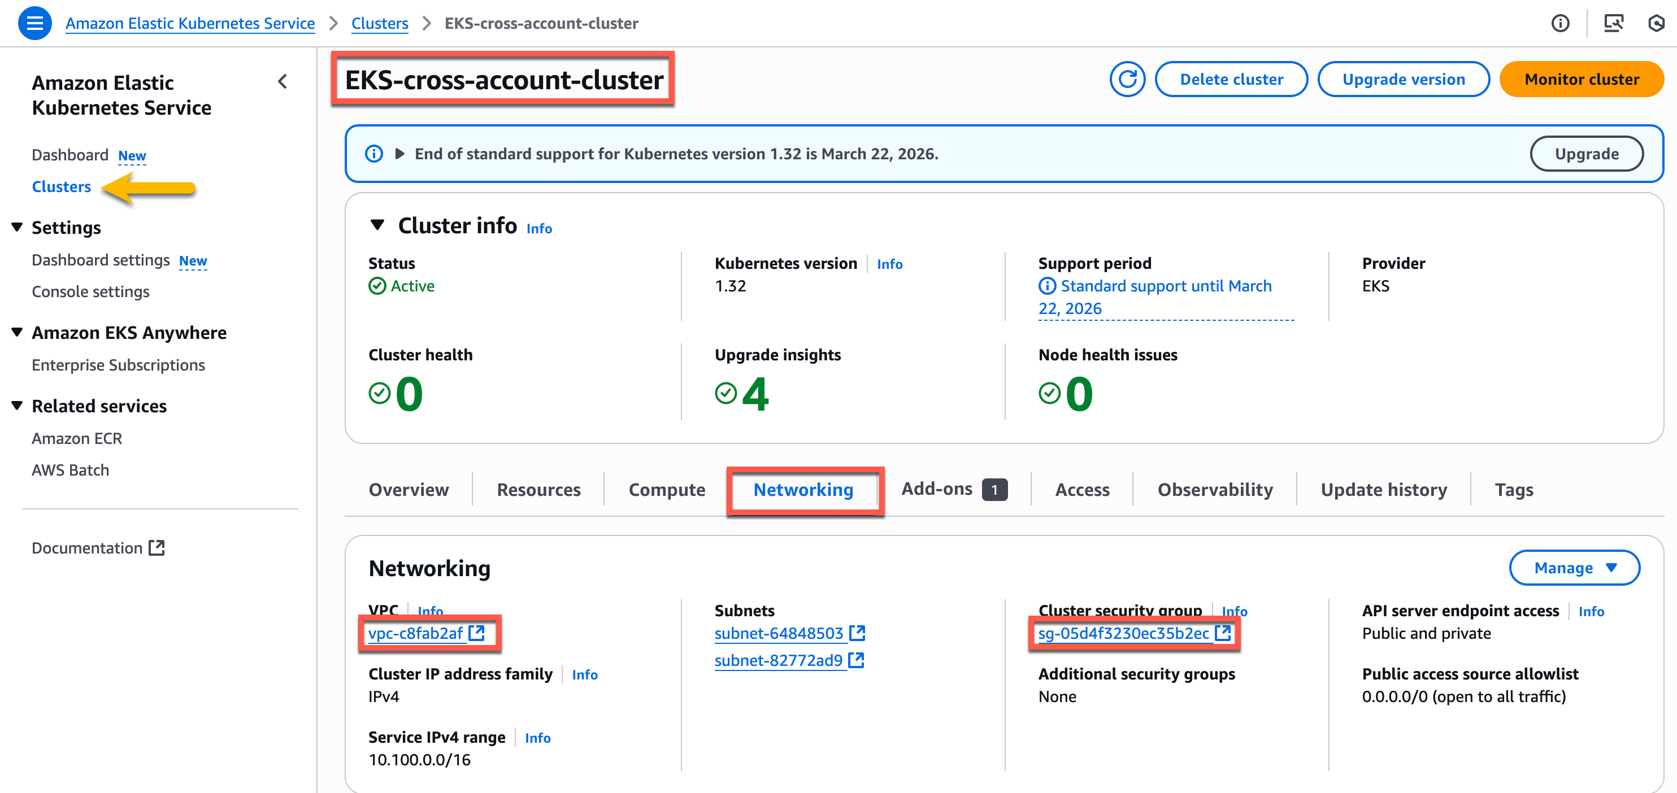Collapse the Cluster info section
1677x793 pixels.
tap(378, 225)
